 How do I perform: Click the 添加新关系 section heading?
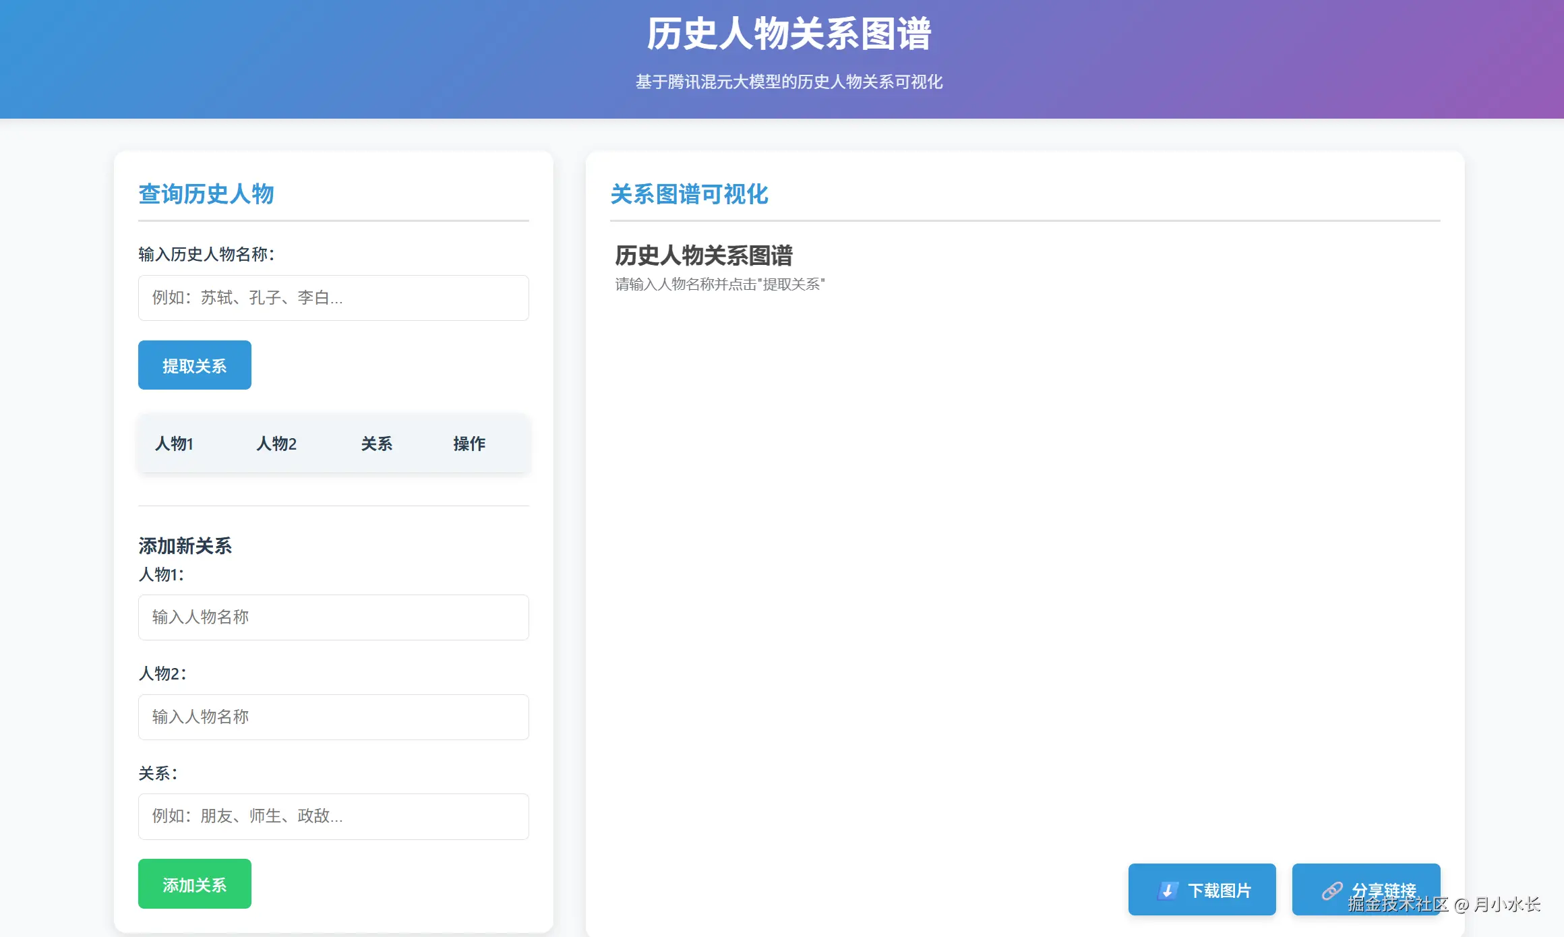pos(185,545)
